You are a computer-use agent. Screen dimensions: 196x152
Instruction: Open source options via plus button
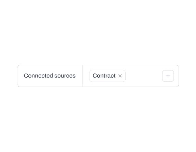[x=168, y=76]
